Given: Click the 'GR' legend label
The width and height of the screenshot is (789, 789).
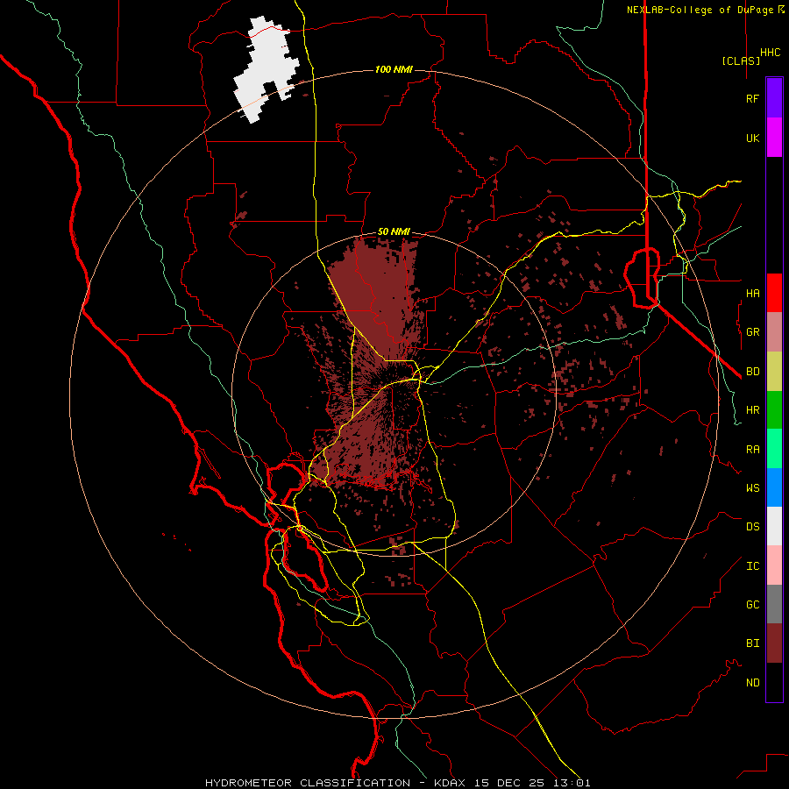Looking at the screenshot, I should [x=752, y=332].
